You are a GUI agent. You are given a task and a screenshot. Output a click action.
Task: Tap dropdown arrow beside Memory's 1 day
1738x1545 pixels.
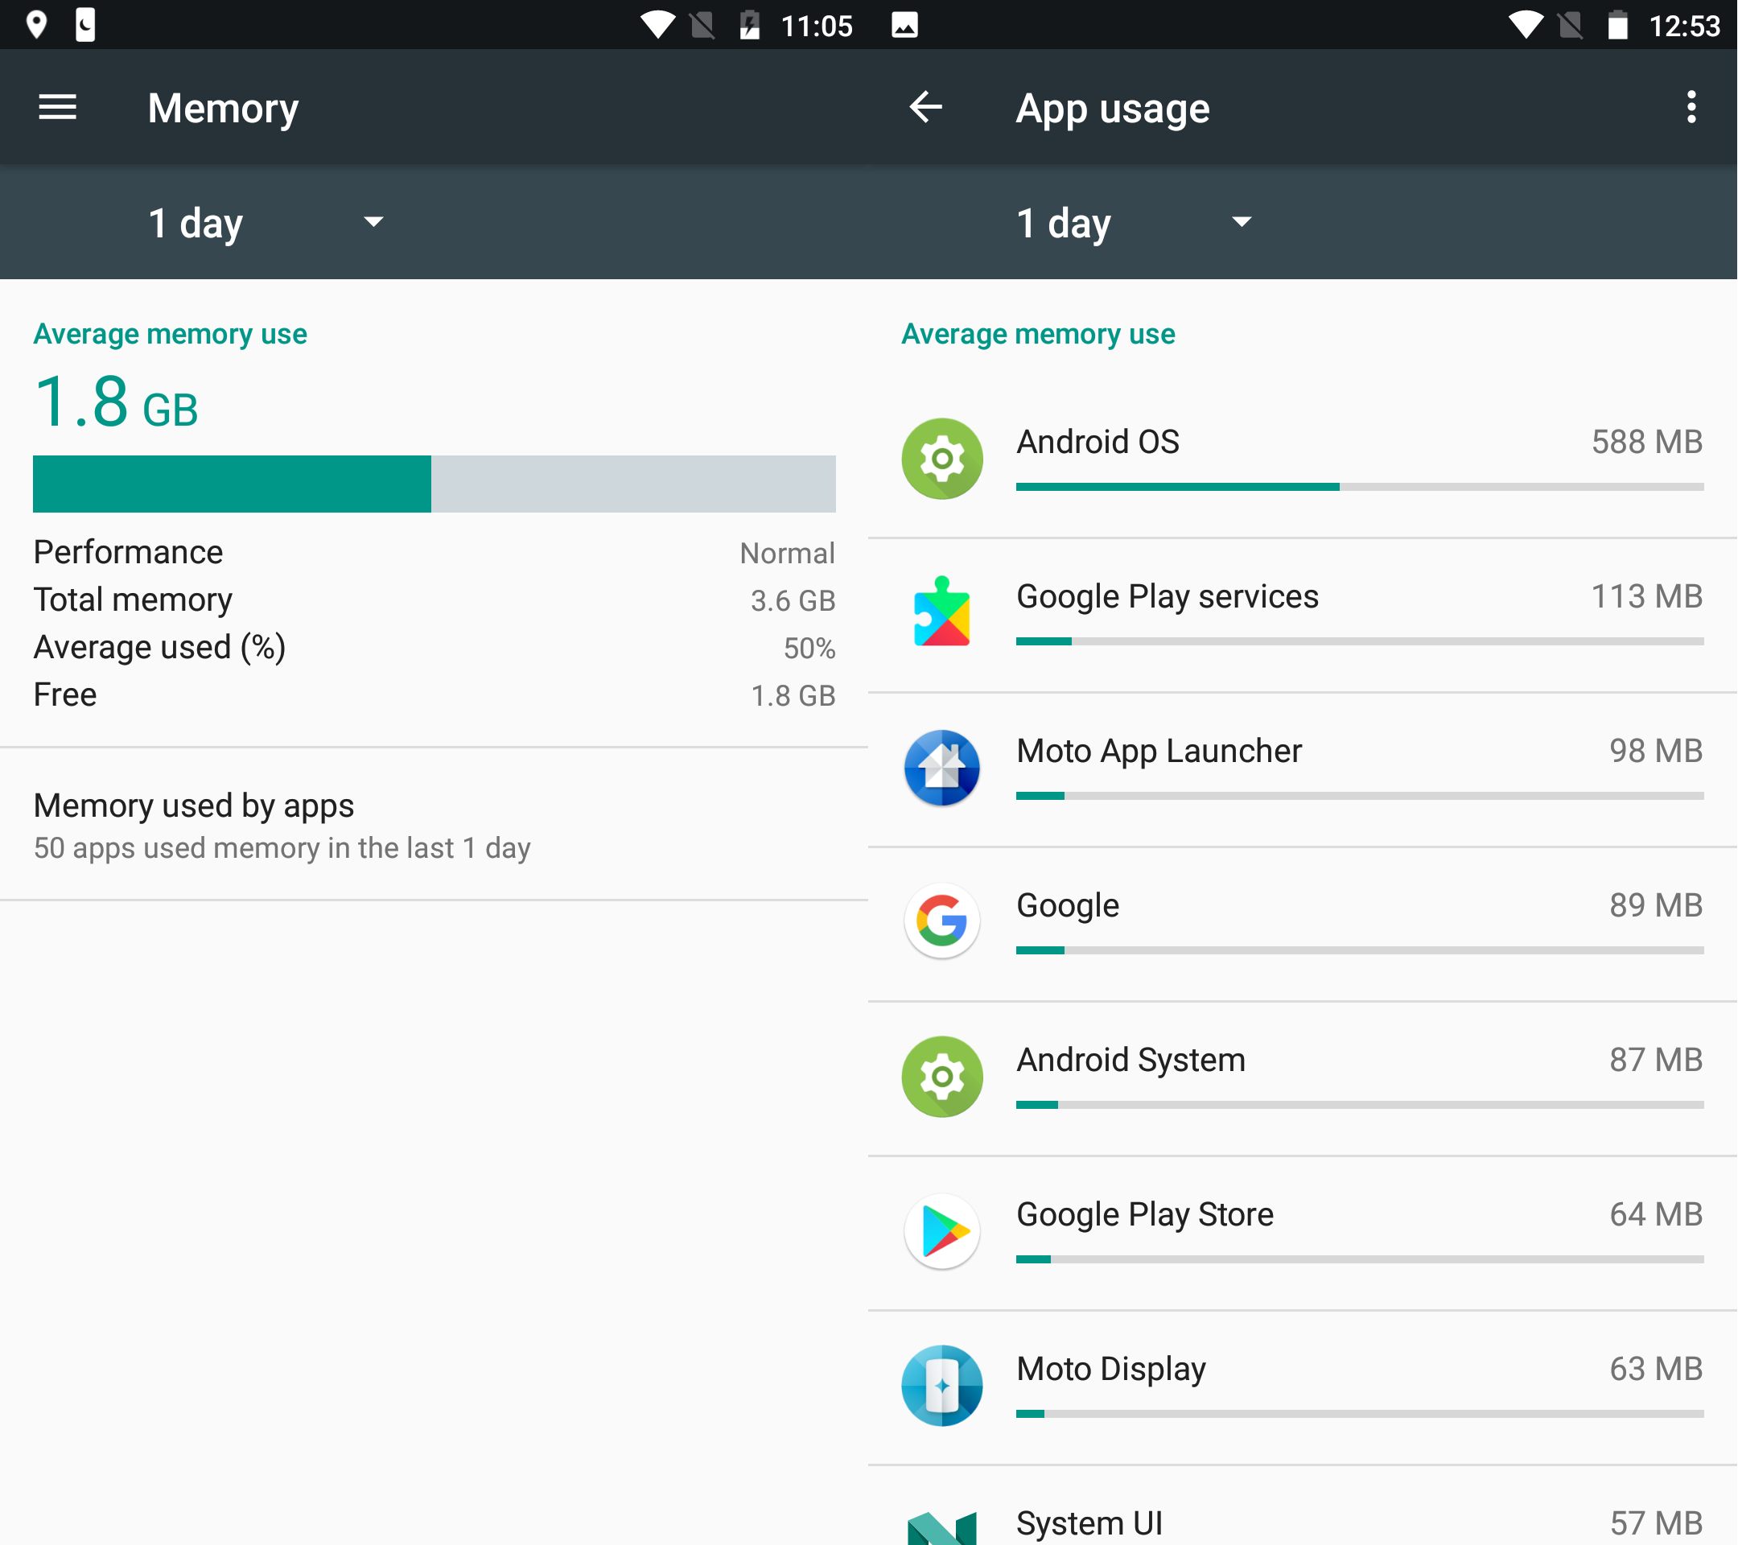point(373,223)
